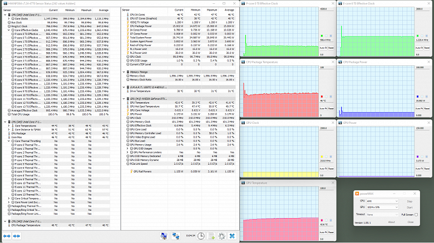Click yellow color swatch in GPU Clock graph
434x243 pixels.
pos(322,156)
